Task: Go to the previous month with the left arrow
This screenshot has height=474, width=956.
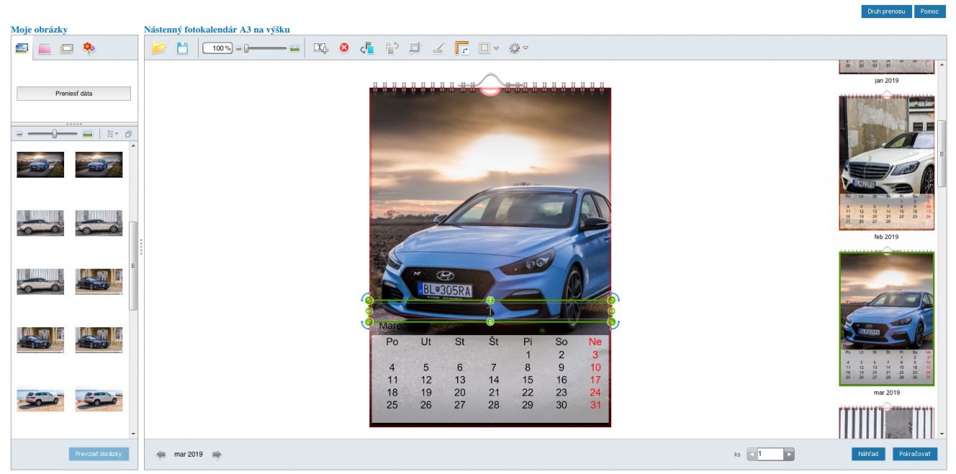Action: (161, 455)
